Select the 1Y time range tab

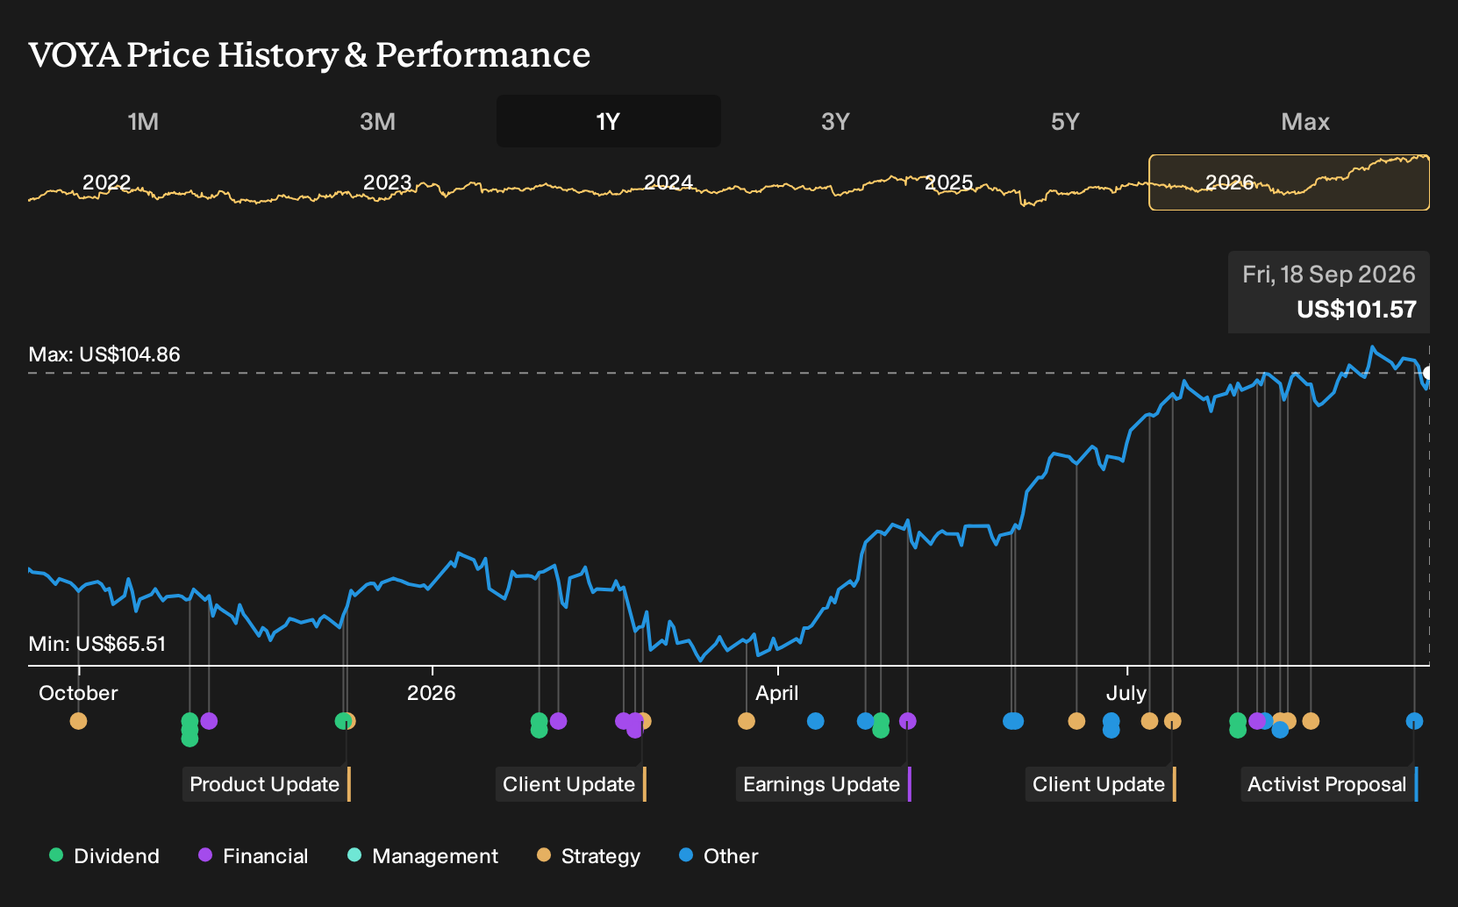608,121
